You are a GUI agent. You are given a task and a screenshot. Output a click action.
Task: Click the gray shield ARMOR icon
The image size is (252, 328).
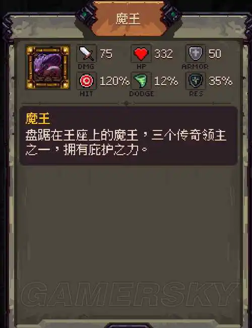coord(196,53)
